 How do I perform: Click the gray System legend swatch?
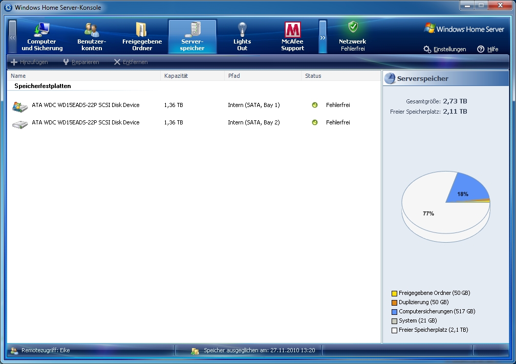click(x=394, y=321)
